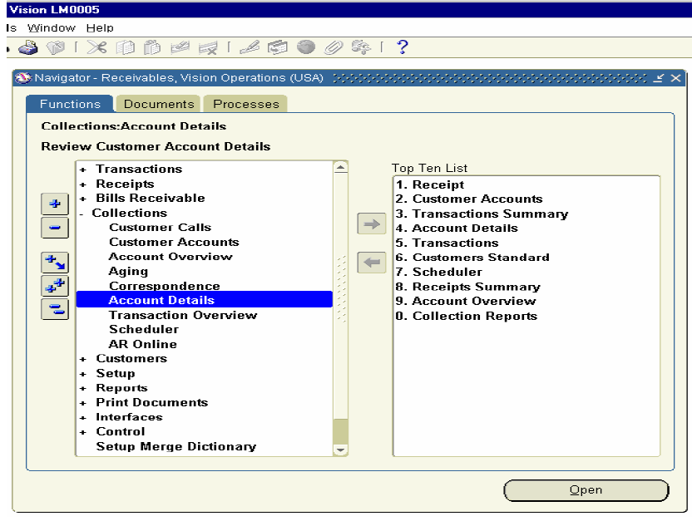Expand the Bills Receivable node
The width and height of the screenshot is (692, 521).
(x=82, y=199)
